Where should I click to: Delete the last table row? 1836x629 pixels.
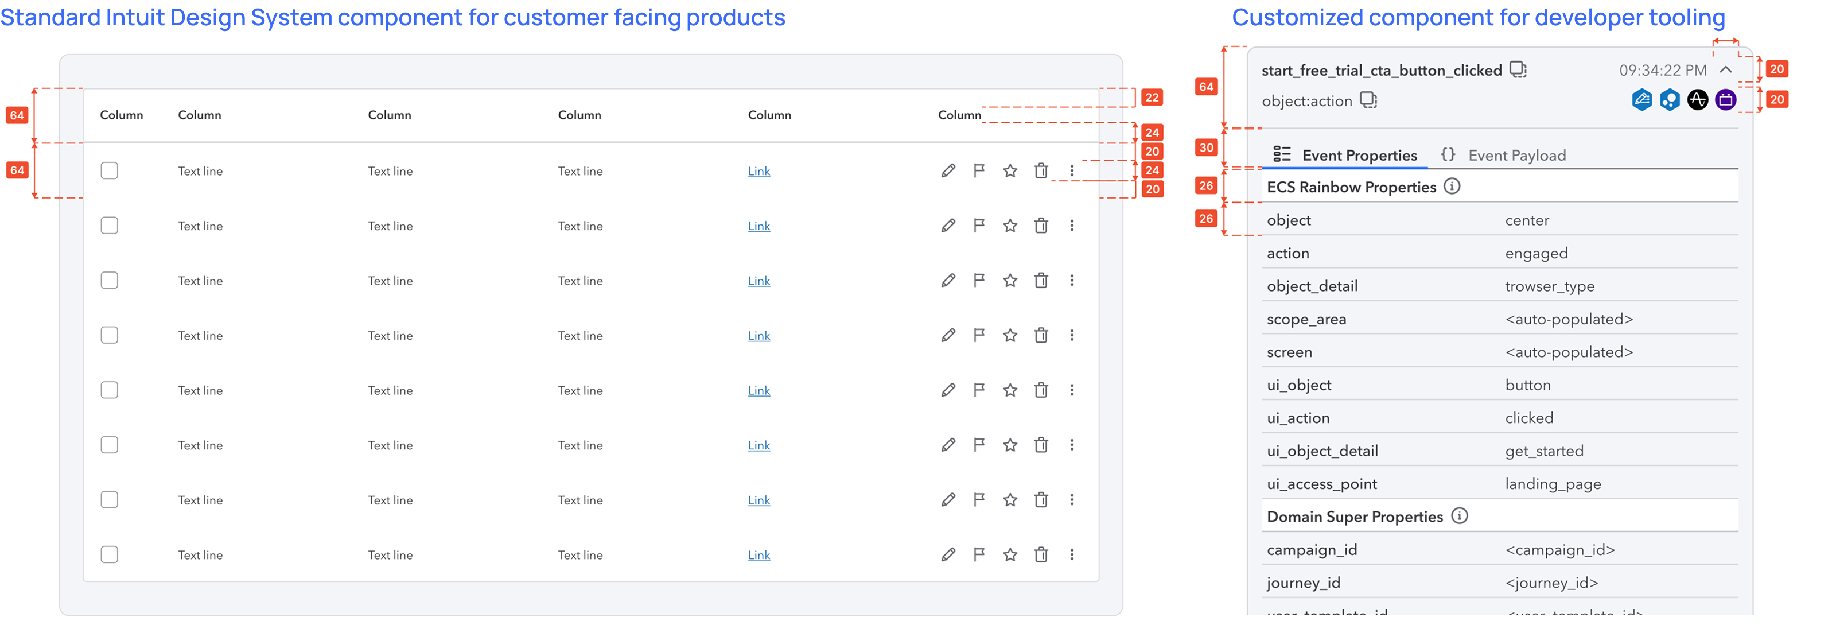pos(1041,555)
